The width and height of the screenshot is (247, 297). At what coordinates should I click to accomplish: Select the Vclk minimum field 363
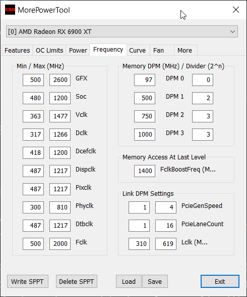tap(33, 116)
